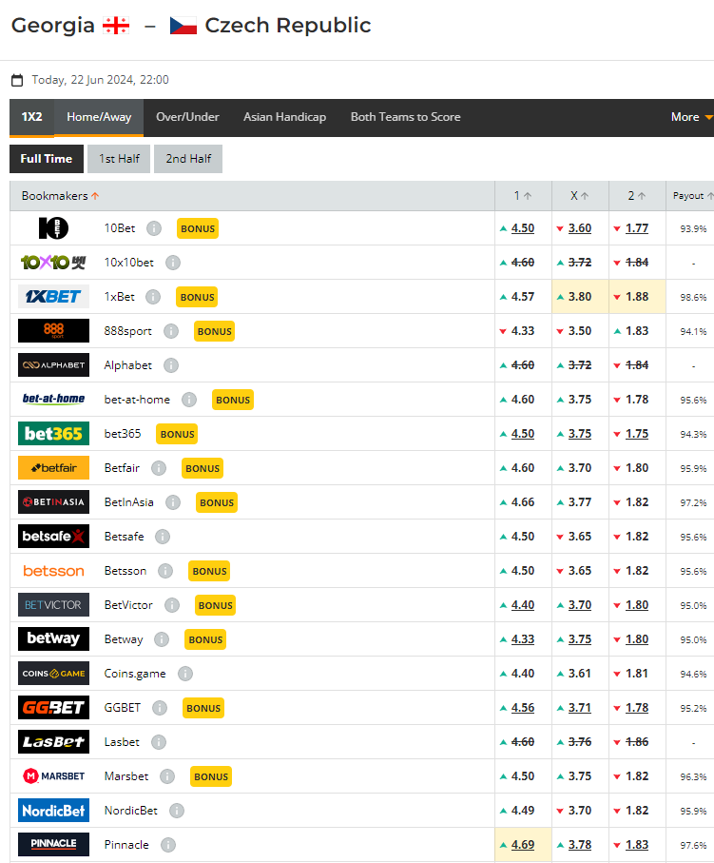
Task: Click the bet365 green logo
Action: coord(53,434)
